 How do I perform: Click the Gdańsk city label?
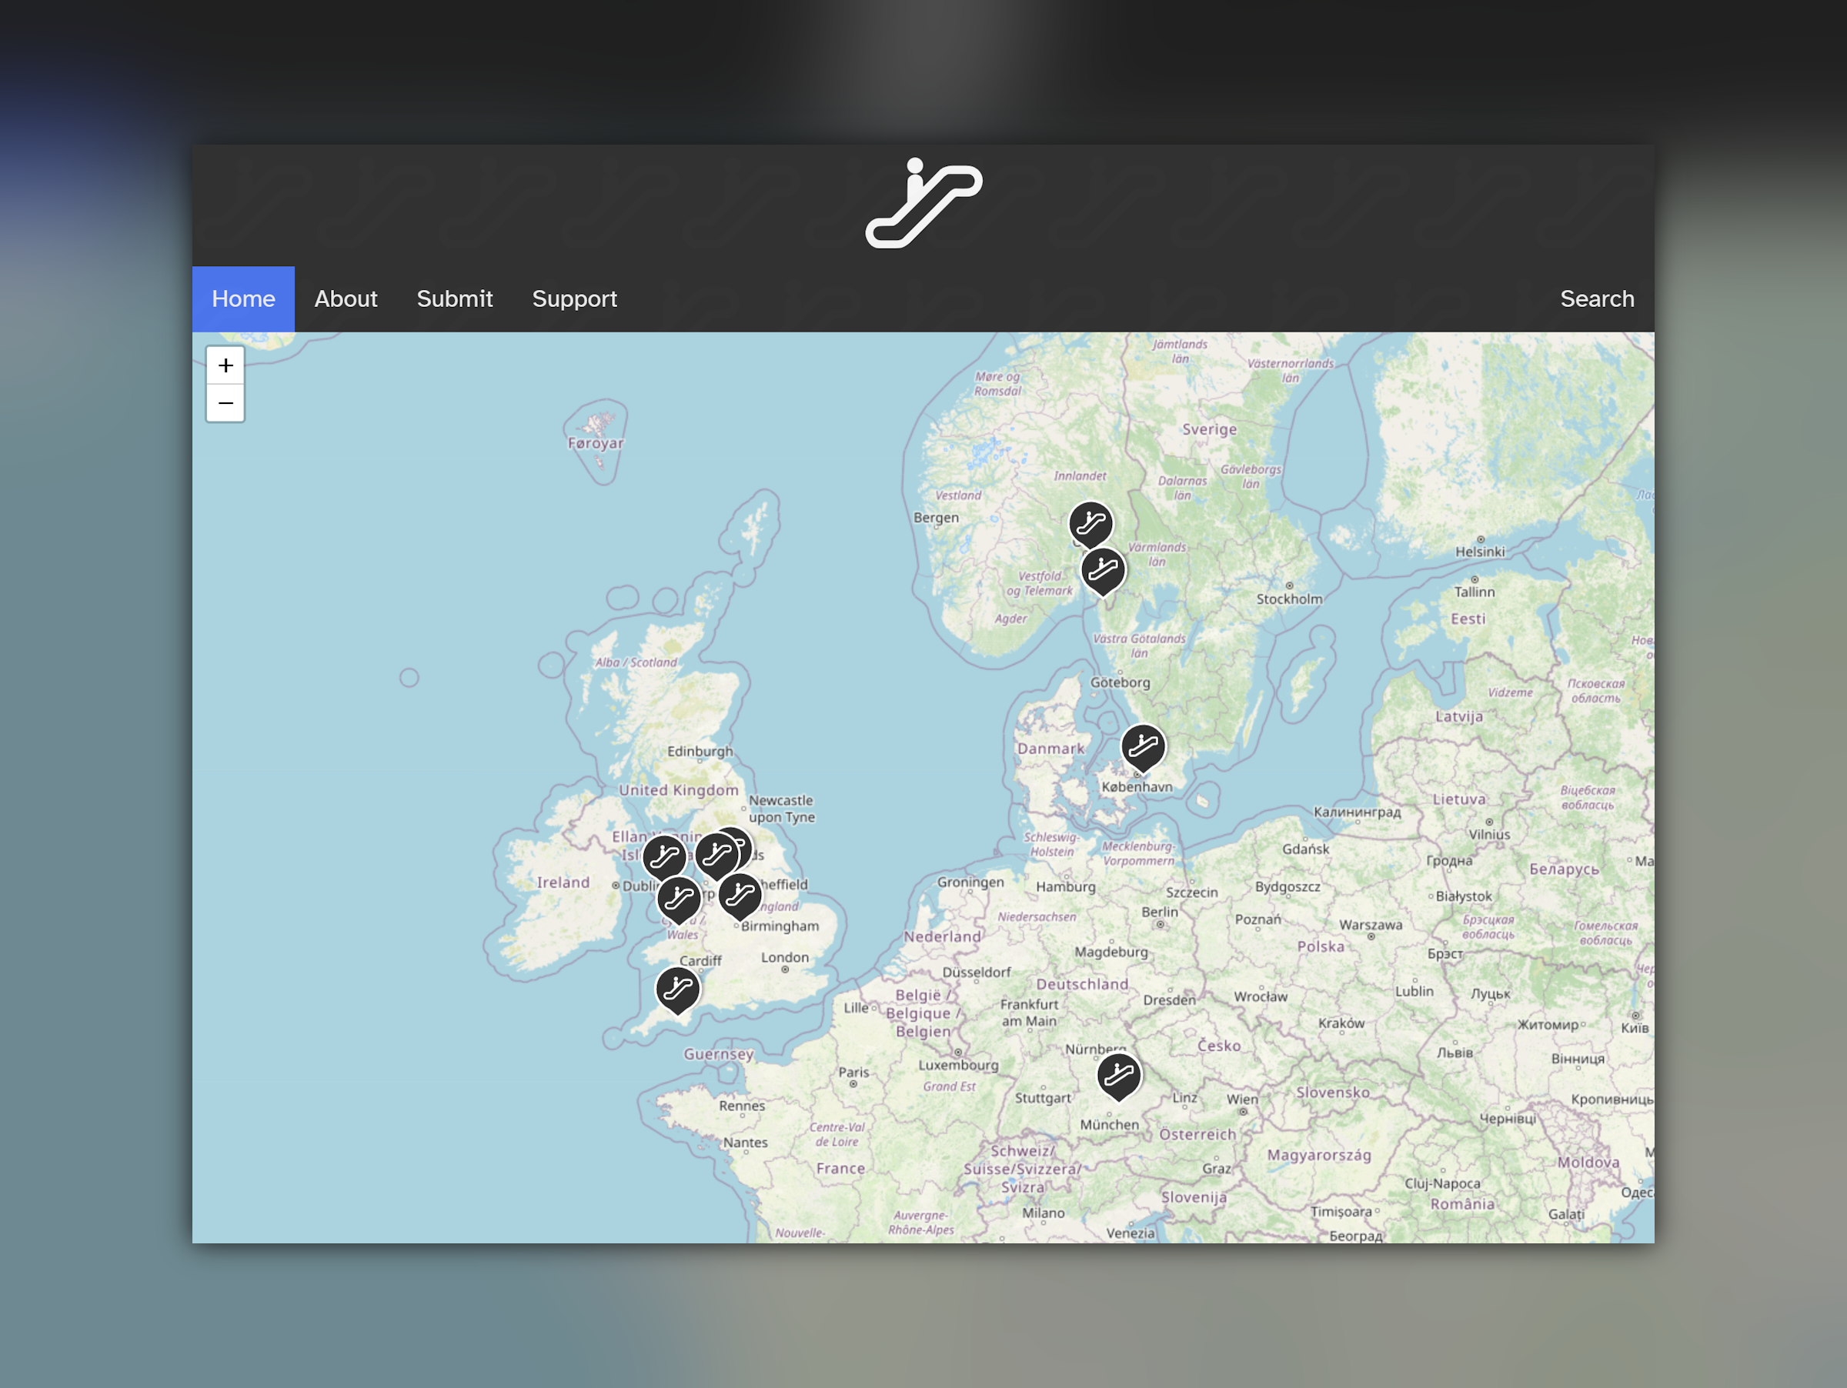[1305, 848]
